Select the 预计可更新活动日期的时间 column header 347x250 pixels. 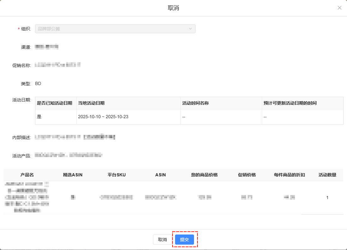point(290,103)
